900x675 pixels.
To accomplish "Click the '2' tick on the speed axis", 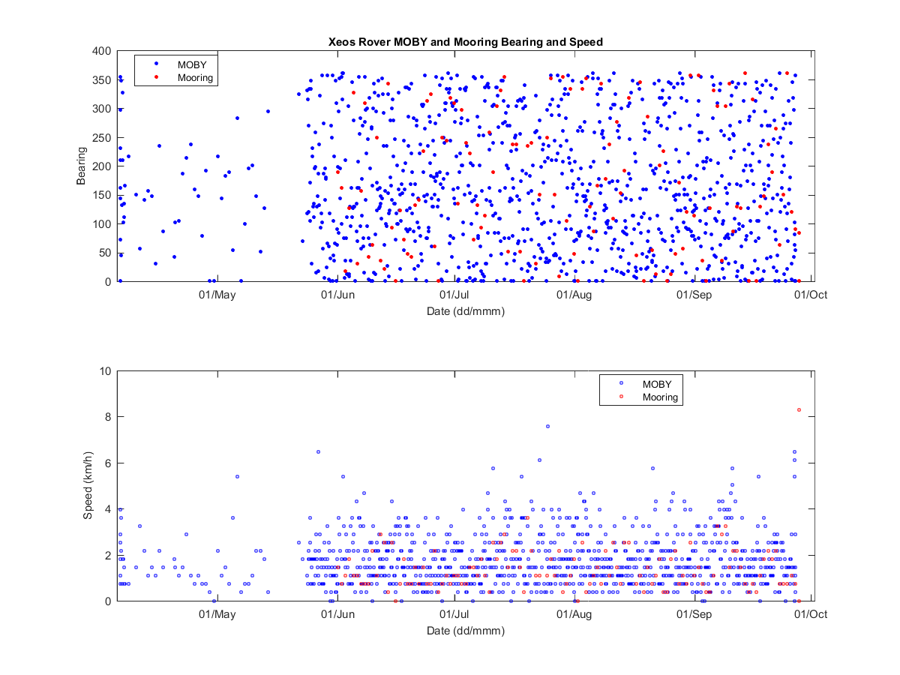I will [109, 555].
